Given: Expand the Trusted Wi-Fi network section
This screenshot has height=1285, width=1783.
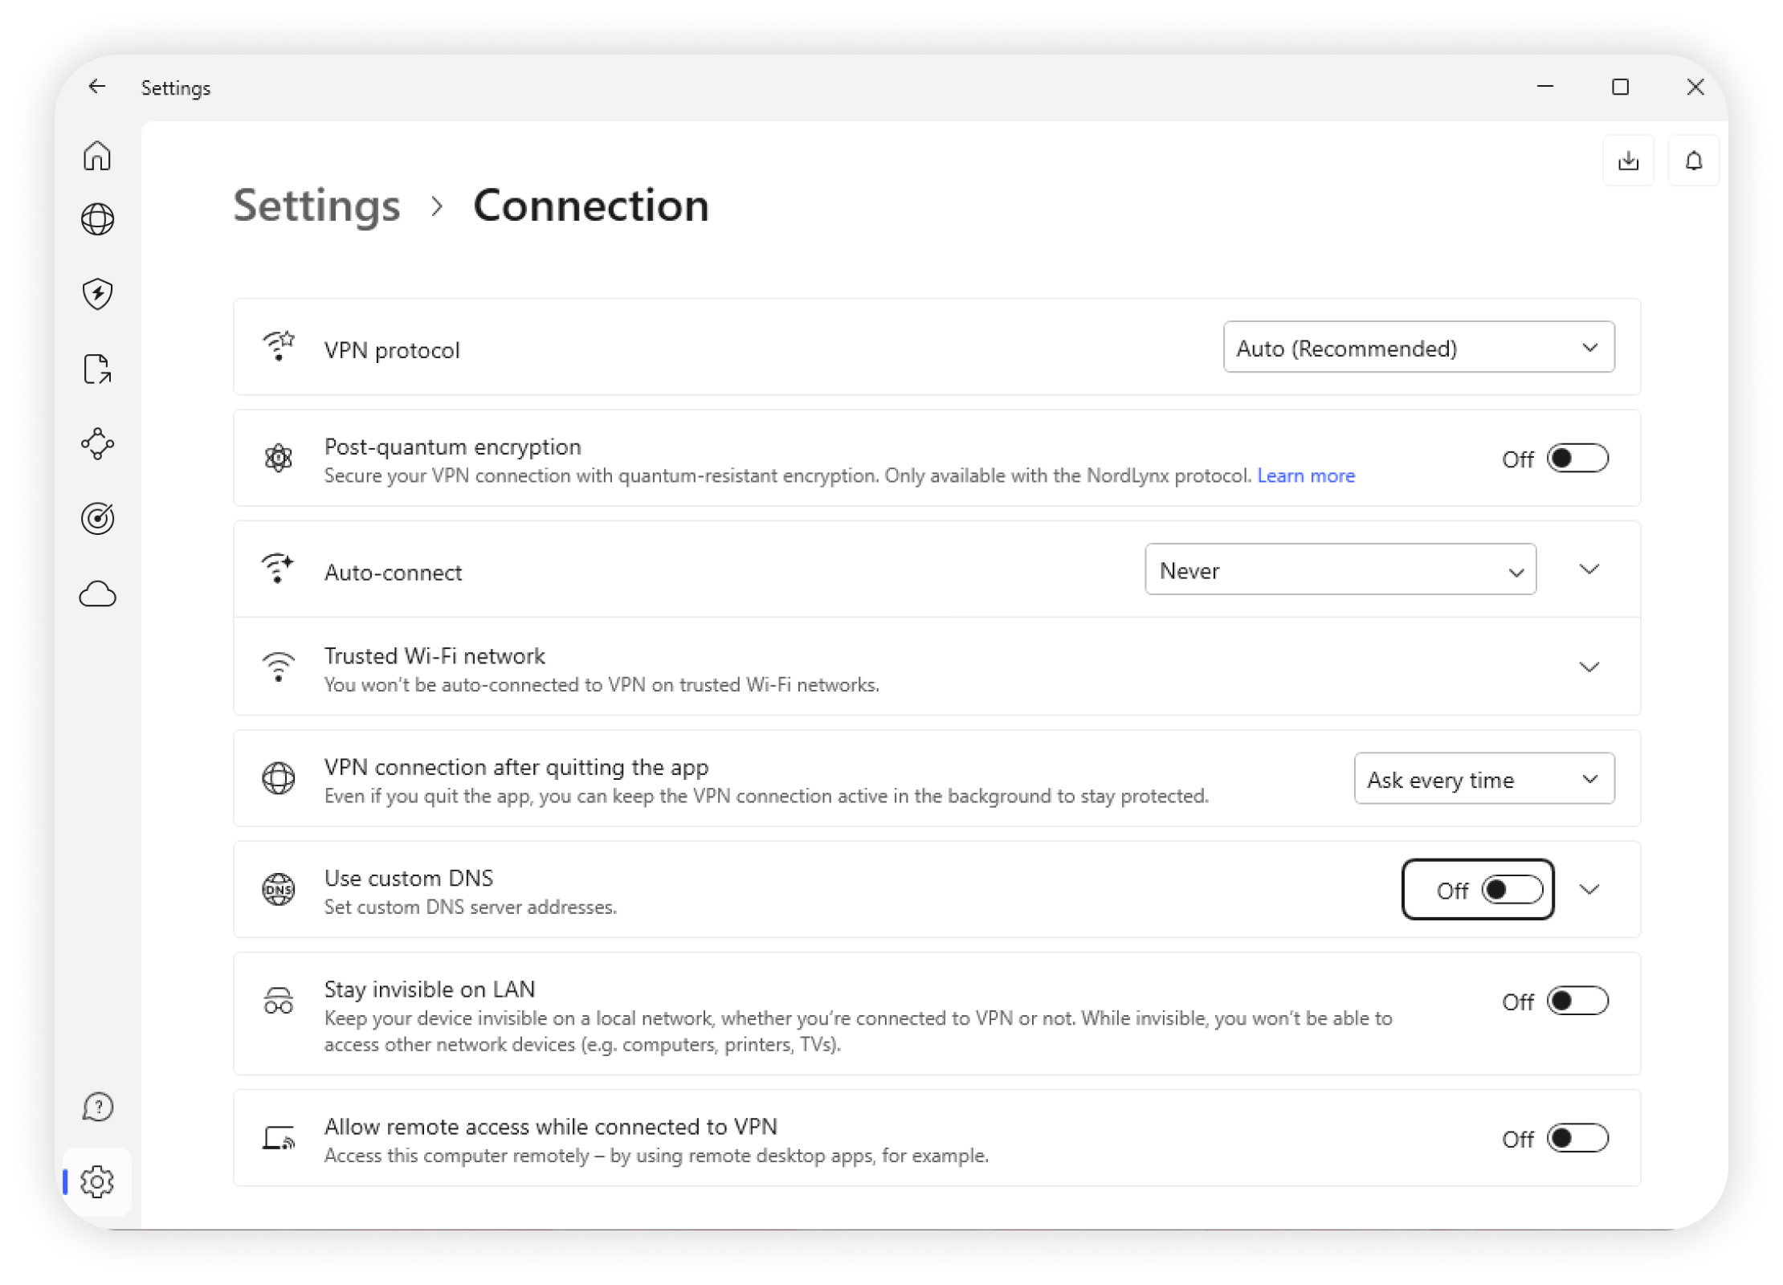Looking at the screenshot, I should [x=1589, y=667].
